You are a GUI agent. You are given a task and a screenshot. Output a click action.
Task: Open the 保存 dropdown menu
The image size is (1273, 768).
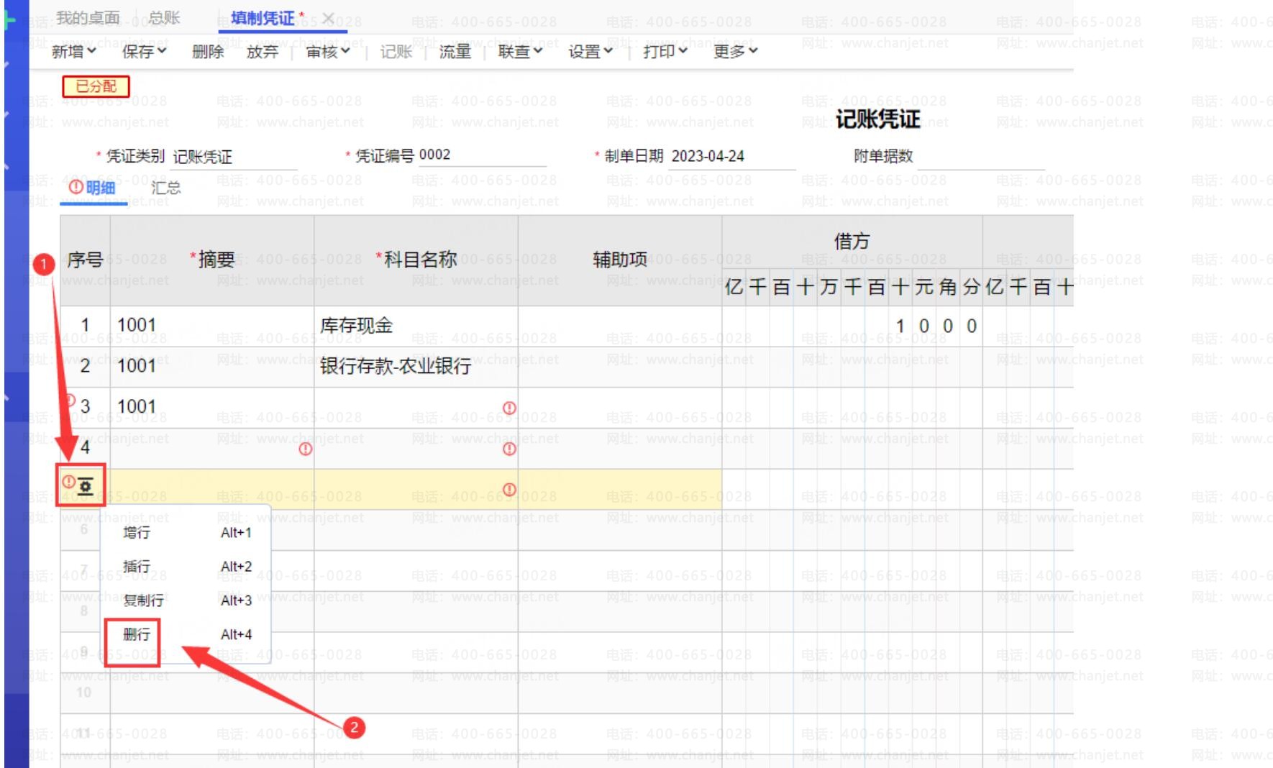(x=145, y=51)
